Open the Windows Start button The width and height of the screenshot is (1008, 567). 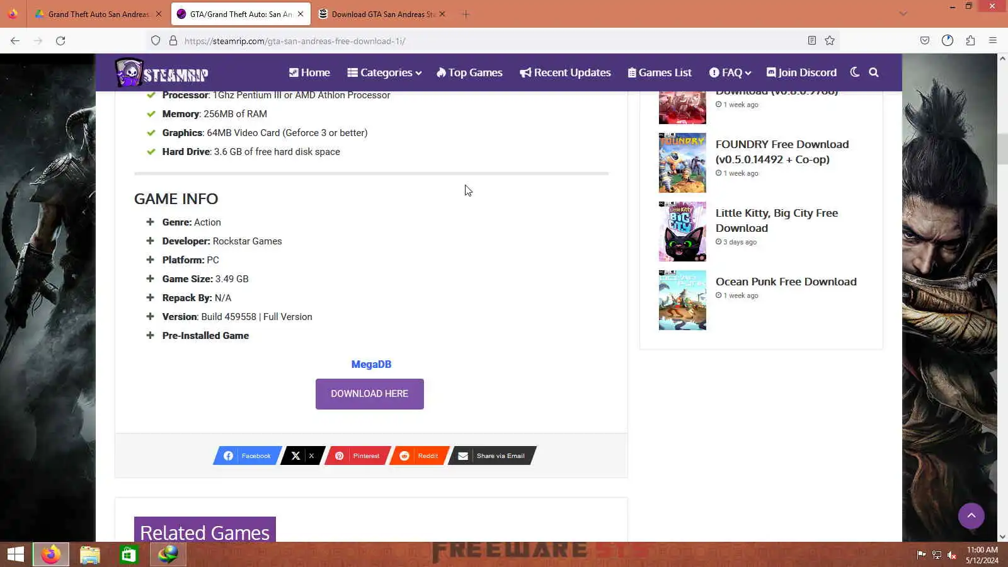coord(15,554)
